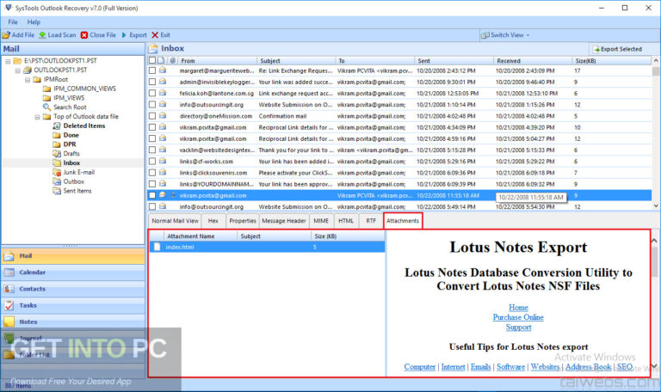The width and height of the screenshot is (661, 392).
Task: Open the Outbox folder icon
Action: tap(57, 181)
